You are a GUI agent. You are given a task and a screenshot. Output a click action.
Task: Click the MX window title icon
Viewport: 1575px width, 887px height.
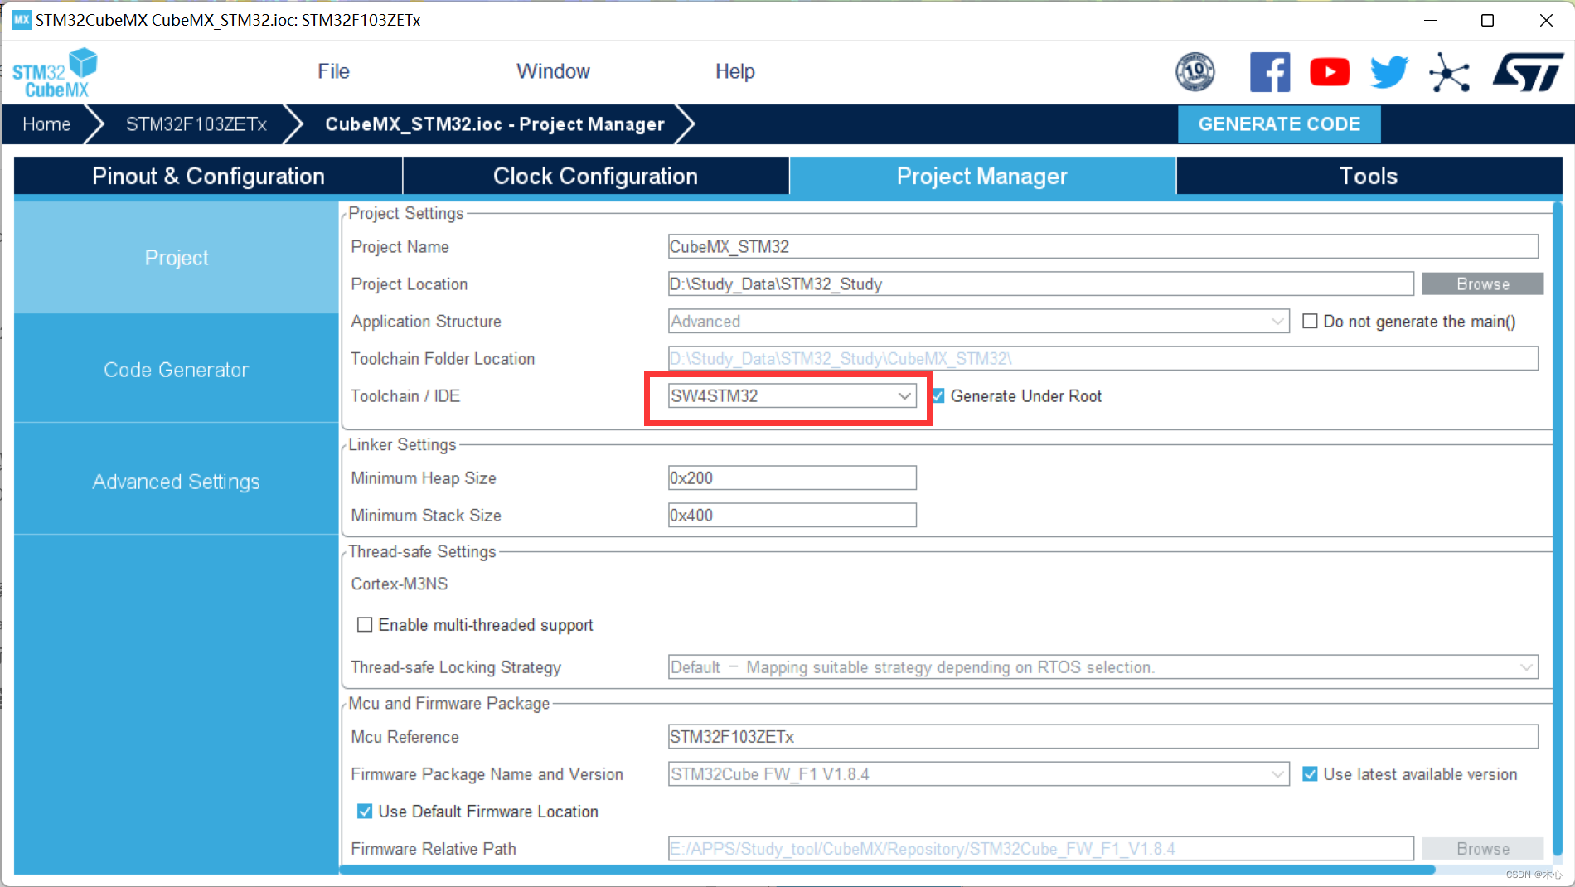point(21,20)
